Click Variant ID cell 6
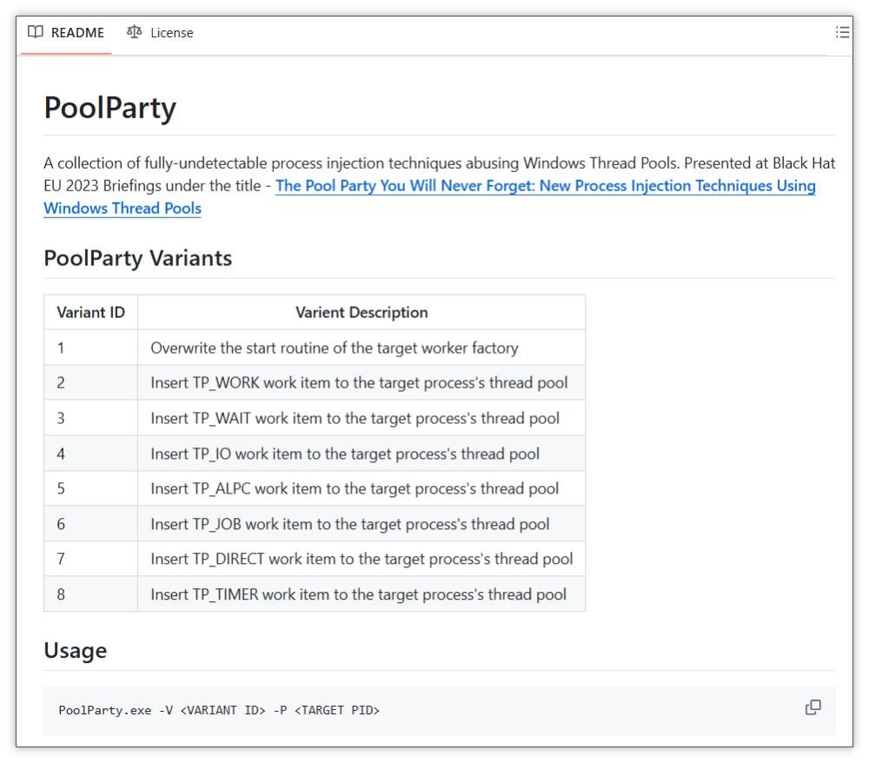Viewport: 869px width, 763px height. [x=91, y=524]
